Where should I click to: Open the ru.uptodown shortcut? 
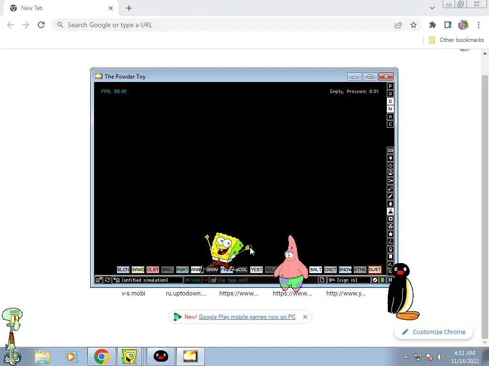(x=186, y=293)
